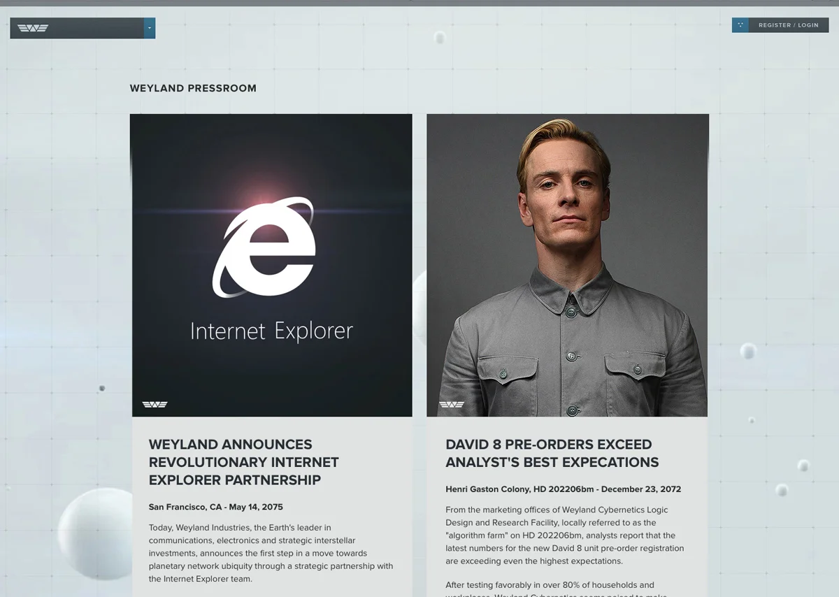Click the icon beside Register / Login
839x597 pixels.
tap(740, 25)
